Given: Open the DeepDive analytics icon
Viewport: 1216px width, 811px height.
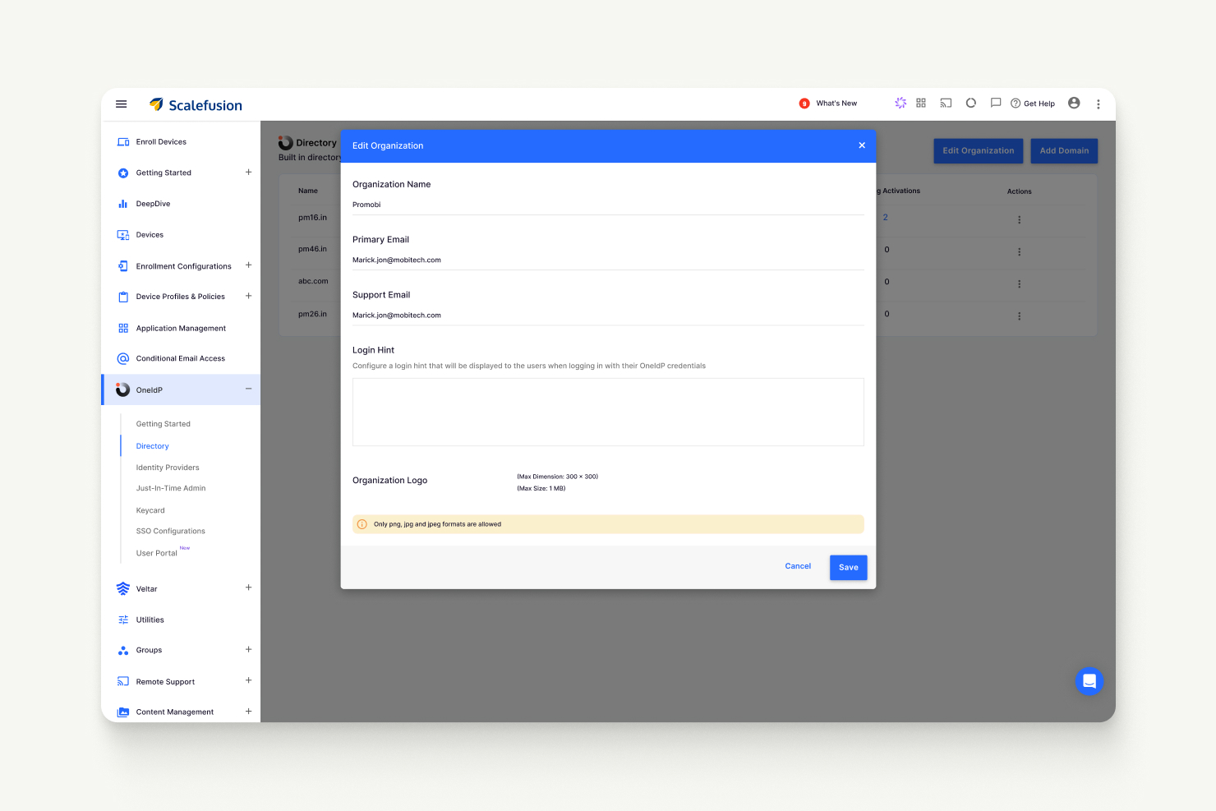Looking at the screenshot, I should click(x=122, y=203).
